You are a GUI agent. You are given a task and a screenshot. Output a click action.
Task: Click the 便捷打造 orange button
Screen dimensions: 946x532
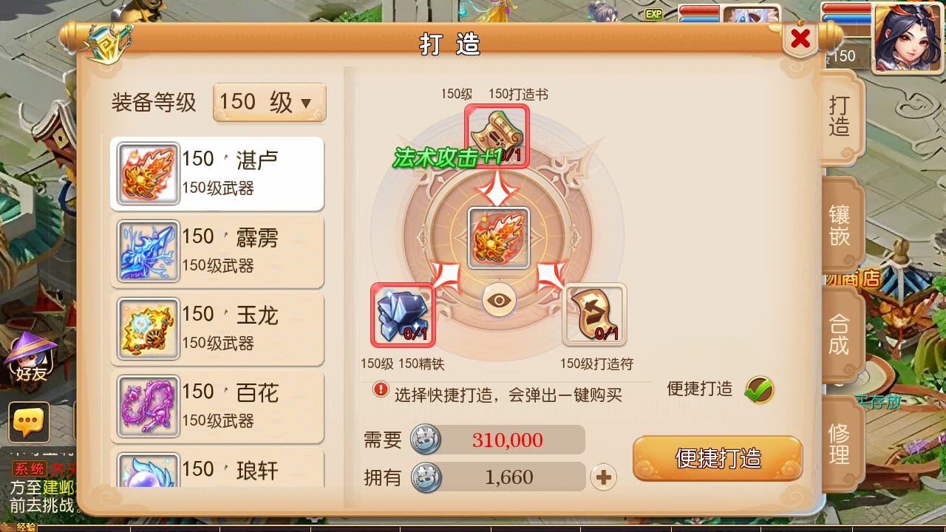pyautogui.click(x=718, y=458)
